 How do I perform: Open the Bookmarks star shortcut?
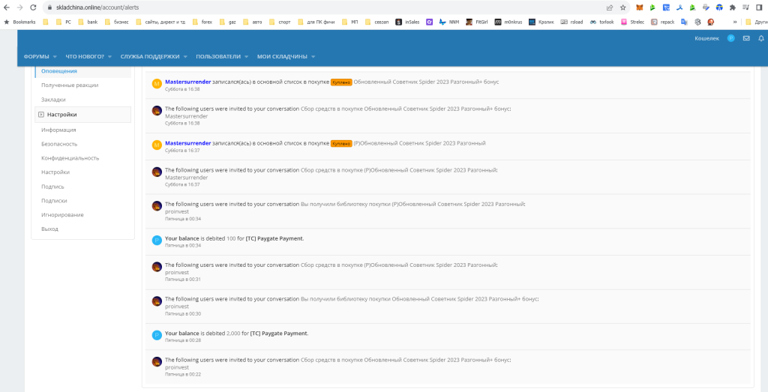pos(19,22)
